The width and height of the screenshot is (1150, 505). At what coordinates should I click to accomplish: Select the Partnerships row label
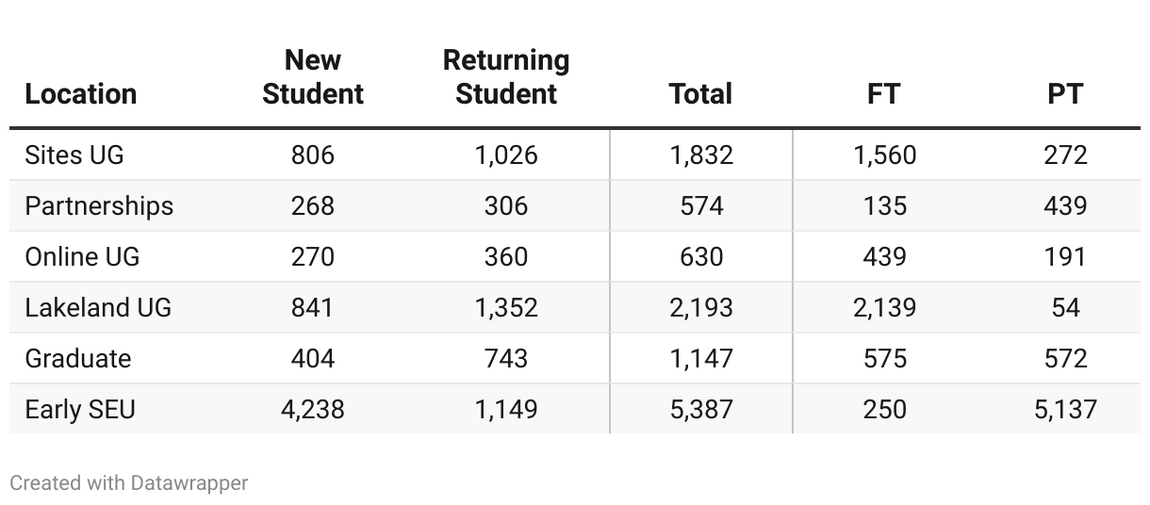click(x=99, y=205)
